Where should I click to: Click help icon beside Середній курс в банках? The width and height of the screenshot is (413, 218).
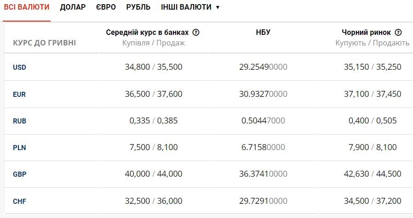[196, 33]
